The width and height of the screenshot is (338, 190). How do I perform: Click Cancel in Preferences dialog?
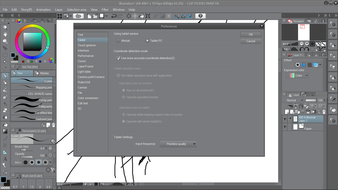251,41
